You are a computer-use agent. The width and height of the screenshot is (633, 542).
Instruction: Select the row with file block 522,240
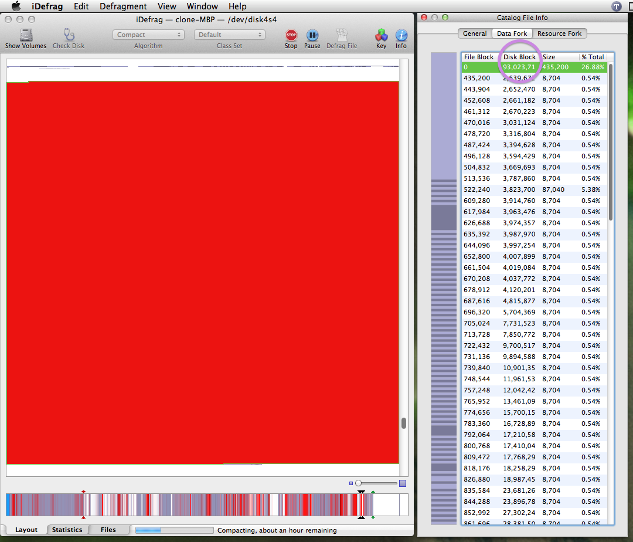(x=535, y=189)
